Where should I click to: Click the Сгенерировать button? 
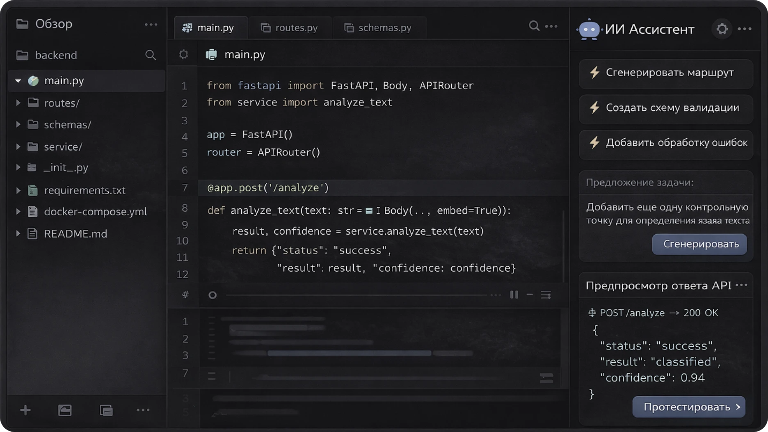699,244
